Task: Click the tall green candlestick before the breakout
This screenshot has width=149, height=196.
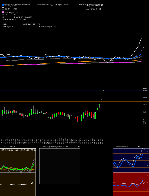Action: pyautogui.click(x=95, y=116)
